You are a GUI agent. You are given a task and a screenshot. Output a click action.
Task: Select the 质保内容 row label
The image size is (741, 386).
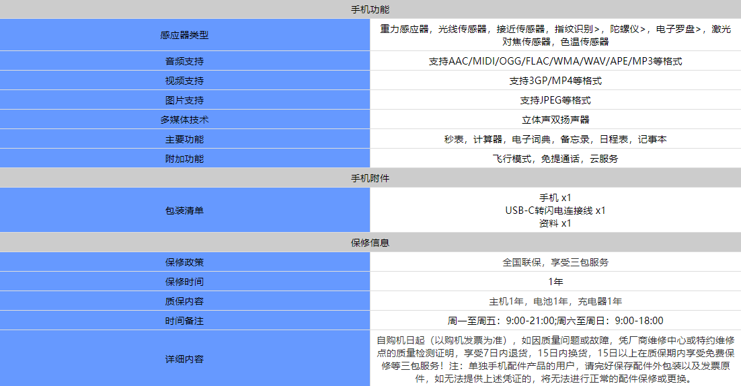click(x=184, y=301)
